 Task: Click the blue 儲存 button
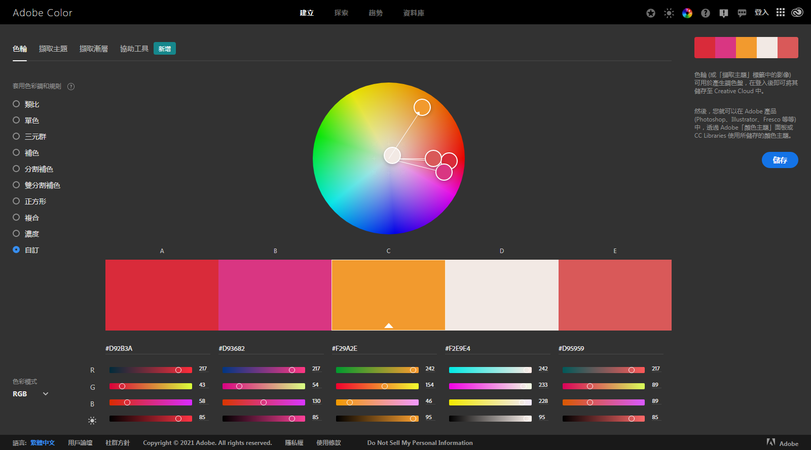780,160
